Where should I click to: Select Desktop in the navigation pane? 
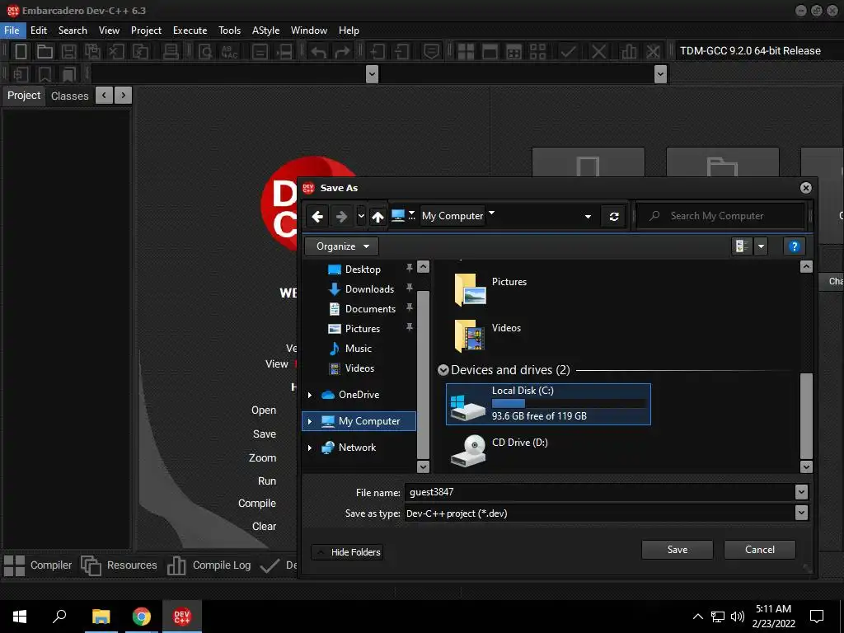point(363,270)
